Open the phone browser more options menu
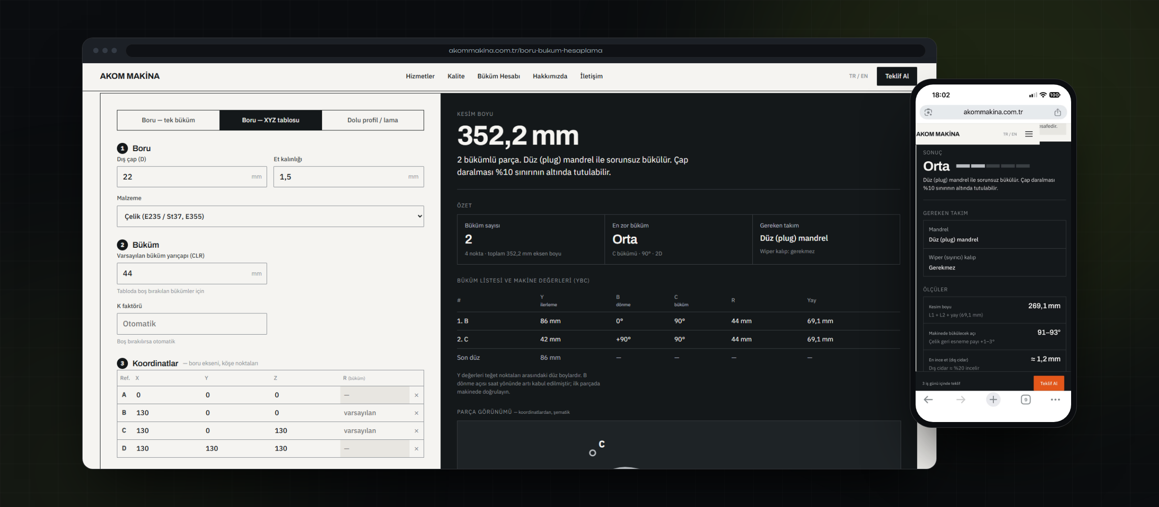1159x507 pixels. [1055, 399]
